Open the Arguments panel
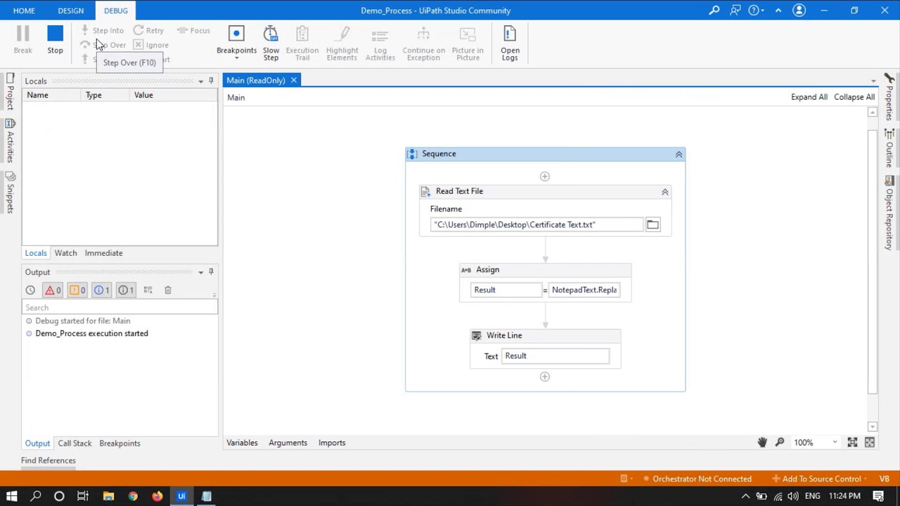The height and width of the screenshot is (506, 900). pyautogui.click(x=288, y=443)
